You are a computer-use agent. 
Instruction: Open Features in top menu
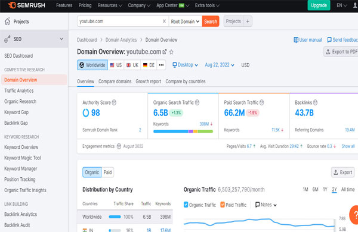point(64,5)
